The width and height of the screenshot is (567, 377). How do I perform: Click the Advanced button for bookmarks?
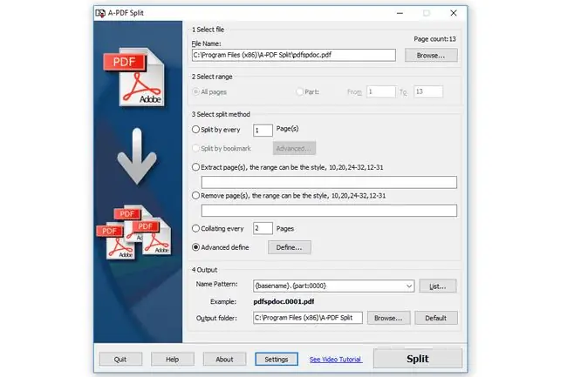(x=294, y=148)
